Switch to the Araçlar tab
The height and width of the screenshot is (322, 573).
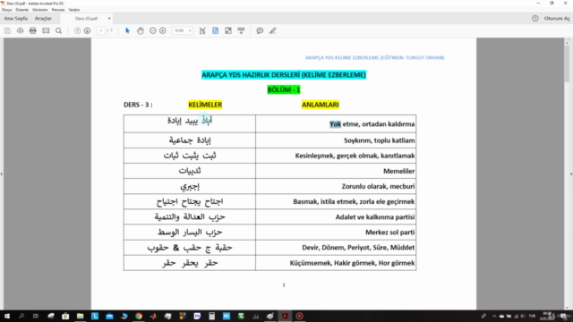tap(43, 18)
